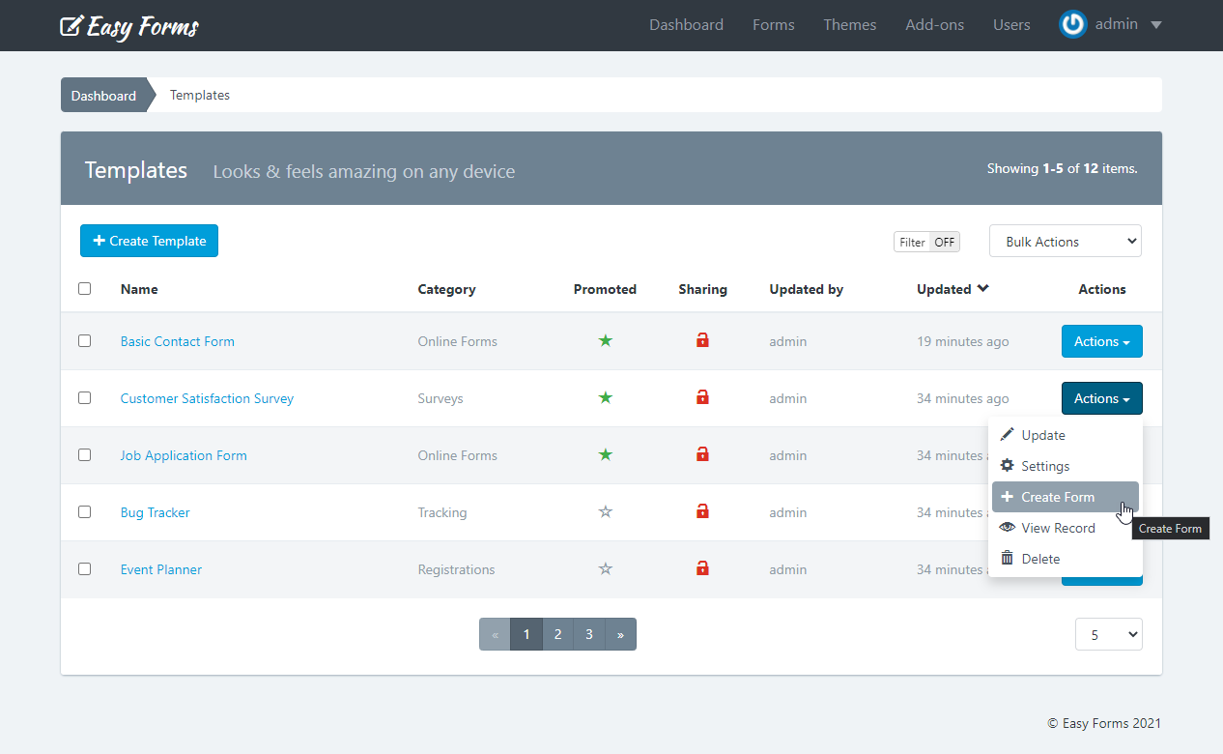The image size is (1223, 754).
Task: Click the eye icon next to View Record
Action: click(x=1009, y=528)
